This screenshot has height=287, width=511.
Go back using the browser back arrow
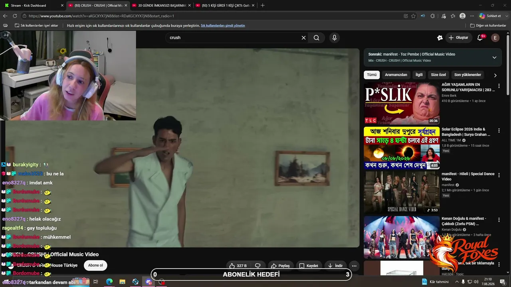[5, 16]
